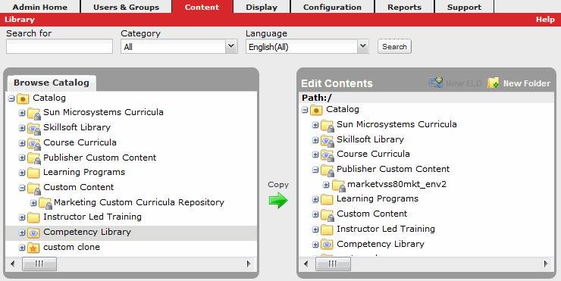Click Instructor Led Training folder icon in Browse Catalog
The image size is (561, 281).
click(x=33, y=217)
